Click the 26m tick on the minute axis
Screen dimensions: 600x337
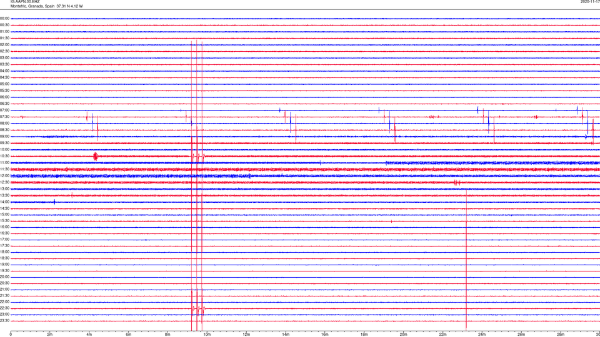tap(521, 335)
